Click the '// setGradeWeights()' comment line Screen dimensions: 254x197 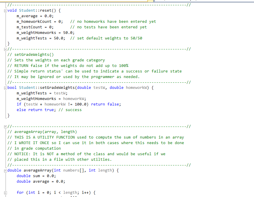30,55
